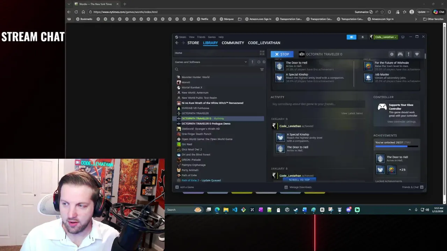Click the library search magnifier field
Screen dimensions: 447x251
[217, 69]
